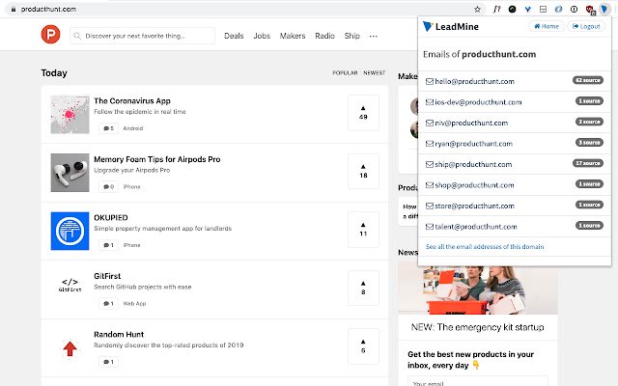Open The Coronavirus App title
The width and height of the screenshot is (618, 386).
point(132,101)
